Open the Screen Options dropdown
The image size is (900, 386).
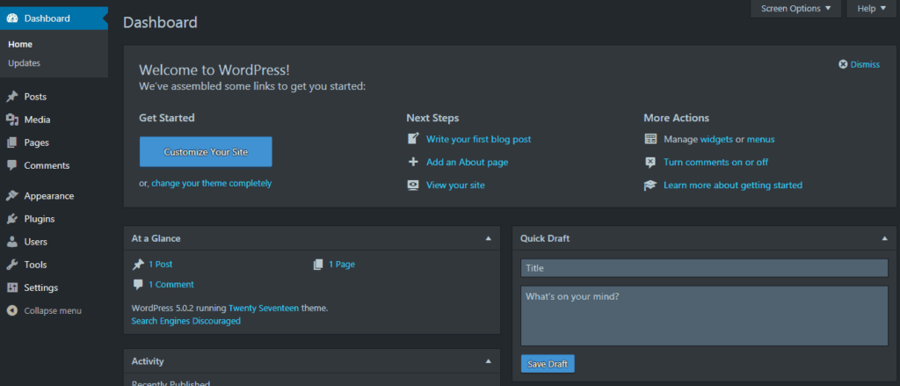(x=795, y=9)
